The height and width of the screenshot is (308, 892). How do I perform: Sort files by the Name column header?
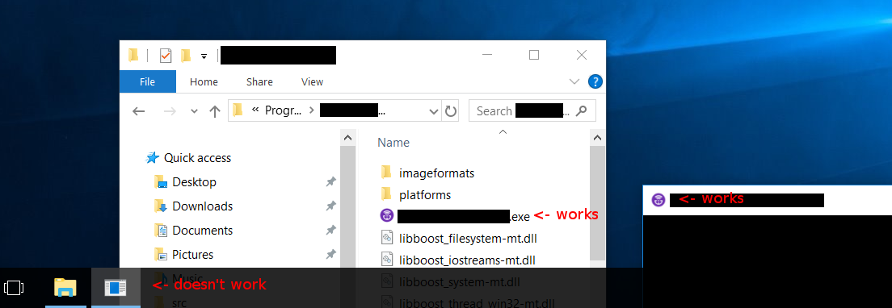tap(393, 143)
